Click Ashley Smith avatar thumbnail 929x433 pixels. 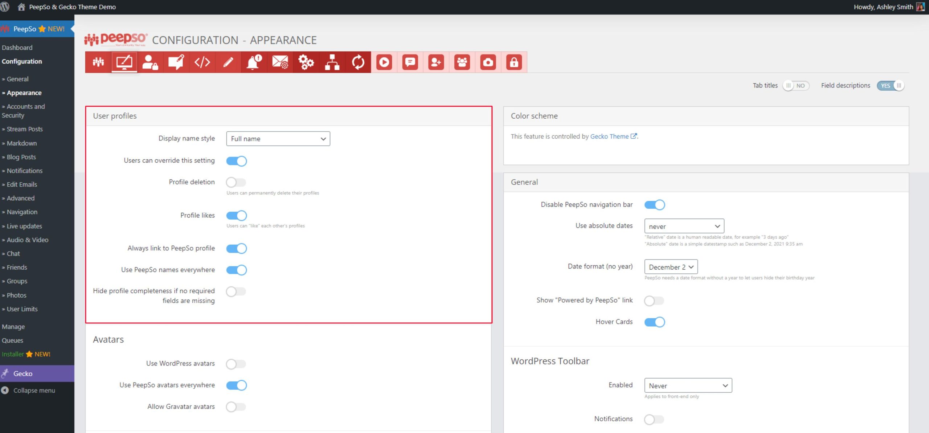(x=920, y=7)
